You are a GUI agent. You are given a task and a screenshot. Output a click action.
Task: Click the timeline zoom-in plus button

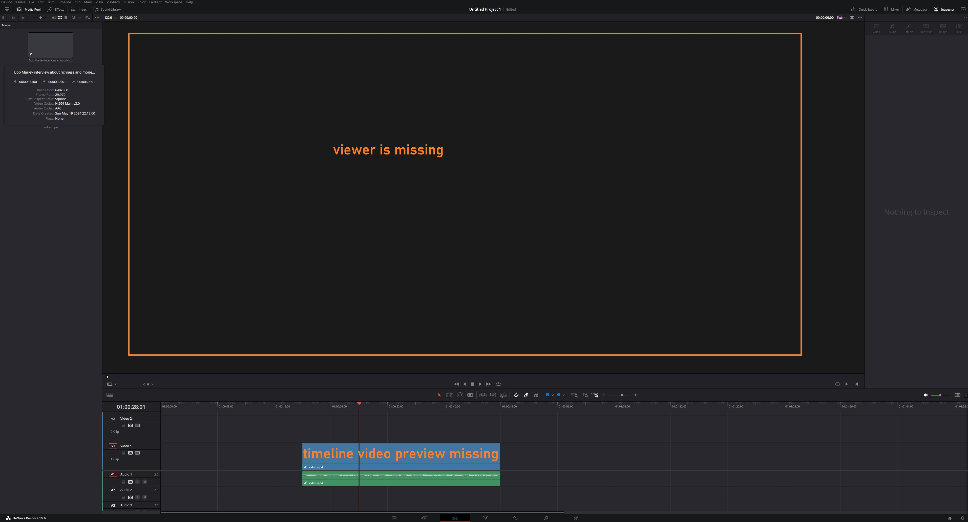[636, 395]
